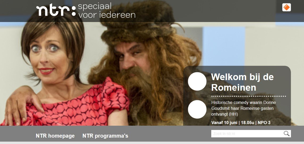Select the upper white circle beside the title
Screen dimensions: 304x144
pyautogui.click(x=197, y=81)
